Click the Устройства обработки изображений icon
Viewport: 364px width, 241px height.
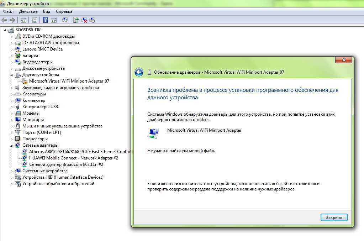coord(18,184)
